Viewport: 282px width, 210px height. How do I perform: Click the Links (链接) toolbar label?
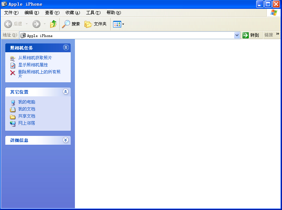point(269,35)
